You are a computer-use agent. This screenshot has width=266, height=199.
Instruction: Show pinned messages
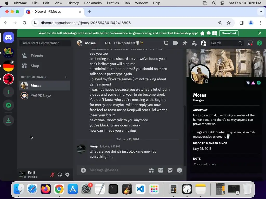click(x=185, y=43)
